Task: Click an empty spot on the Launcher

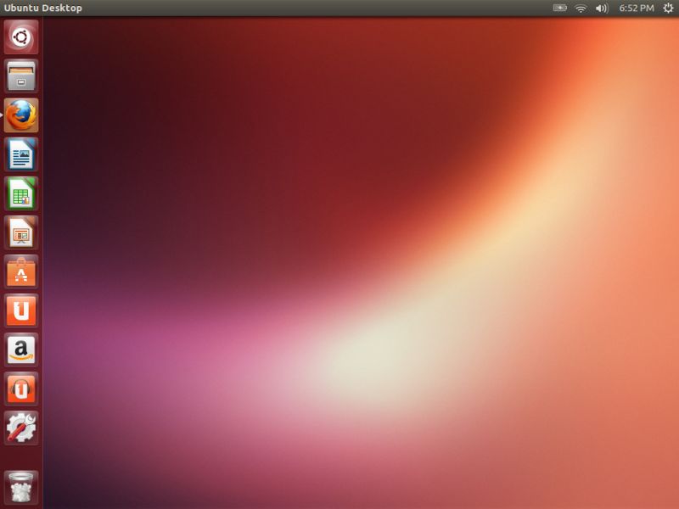Action: tap(20, 456)
